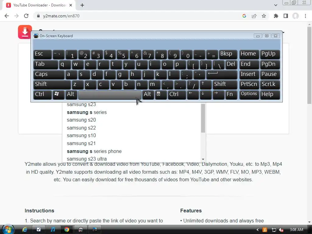Tap the Home key
The image size is (312, 234).
[x=249, y=55]
